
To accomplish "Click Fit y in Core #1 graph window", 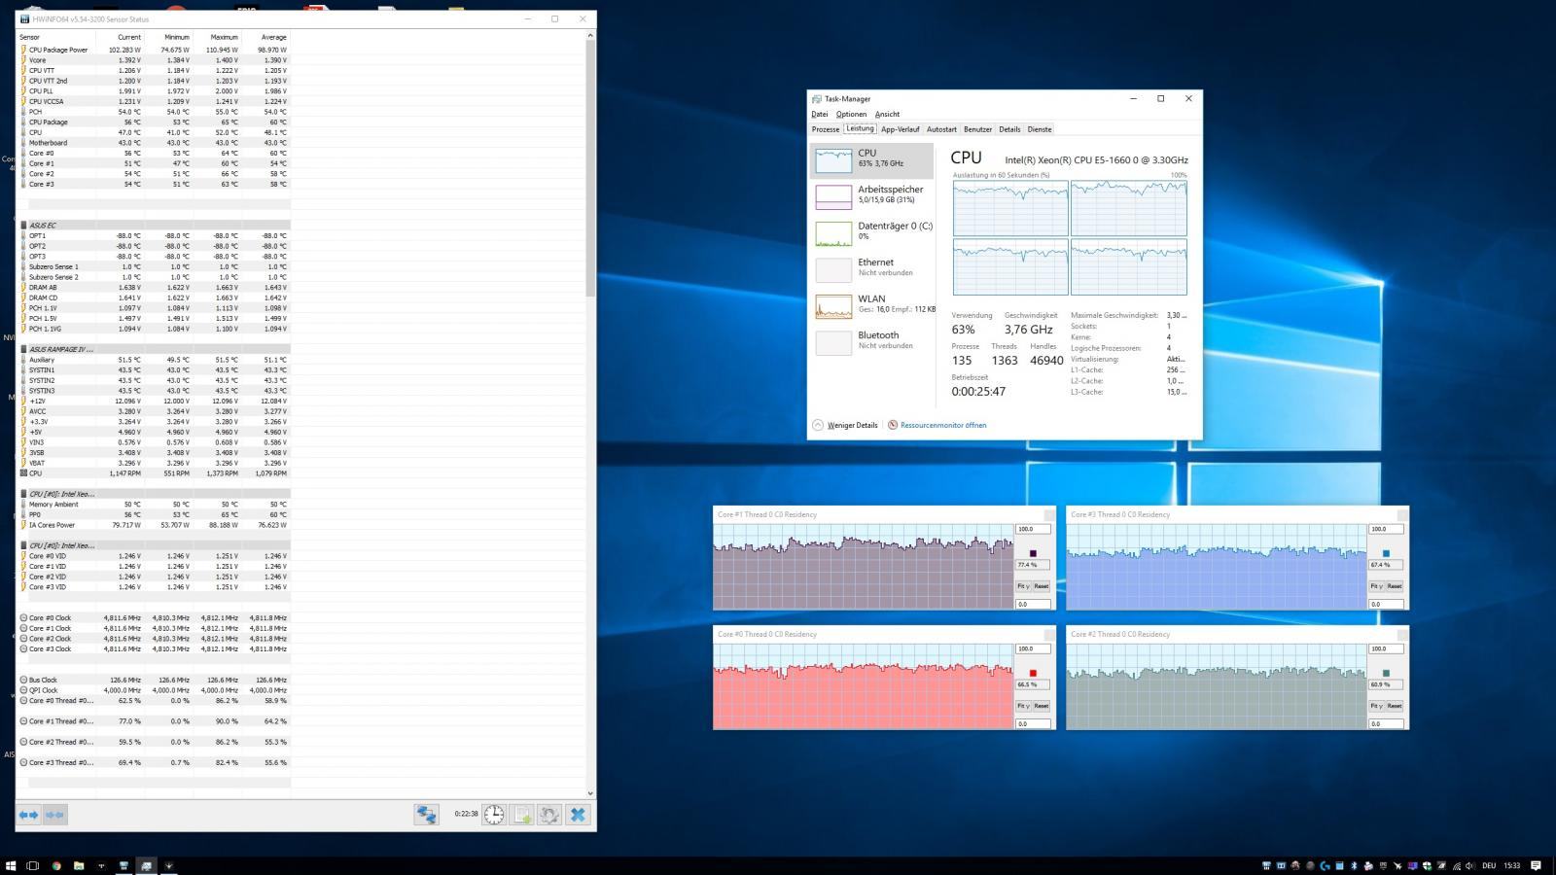I will pyautogui.click(x=1023, y=586).
